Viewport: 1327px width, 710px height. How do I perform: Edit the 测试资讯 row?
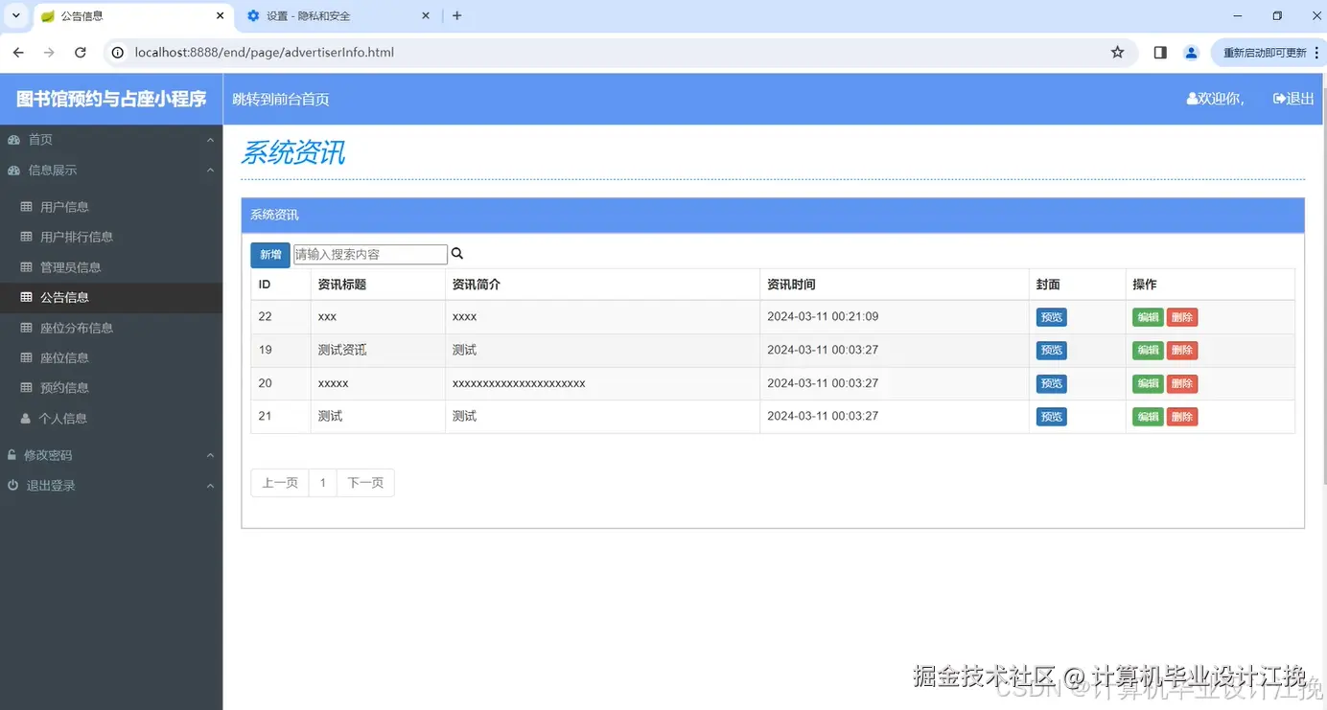[1148, 351]
